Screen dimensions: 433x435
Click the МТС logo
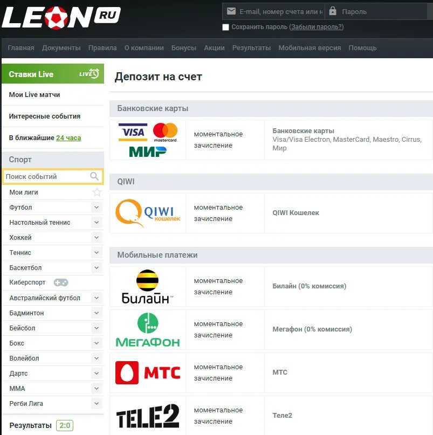(148, 372)
